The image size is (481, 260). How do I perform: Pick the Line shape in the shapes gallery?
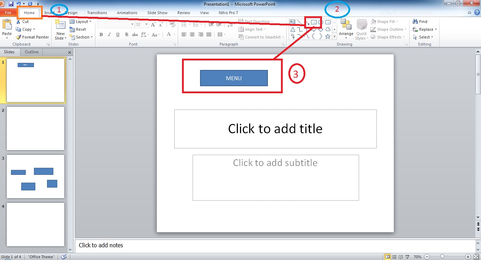click(x=300, y=22)
